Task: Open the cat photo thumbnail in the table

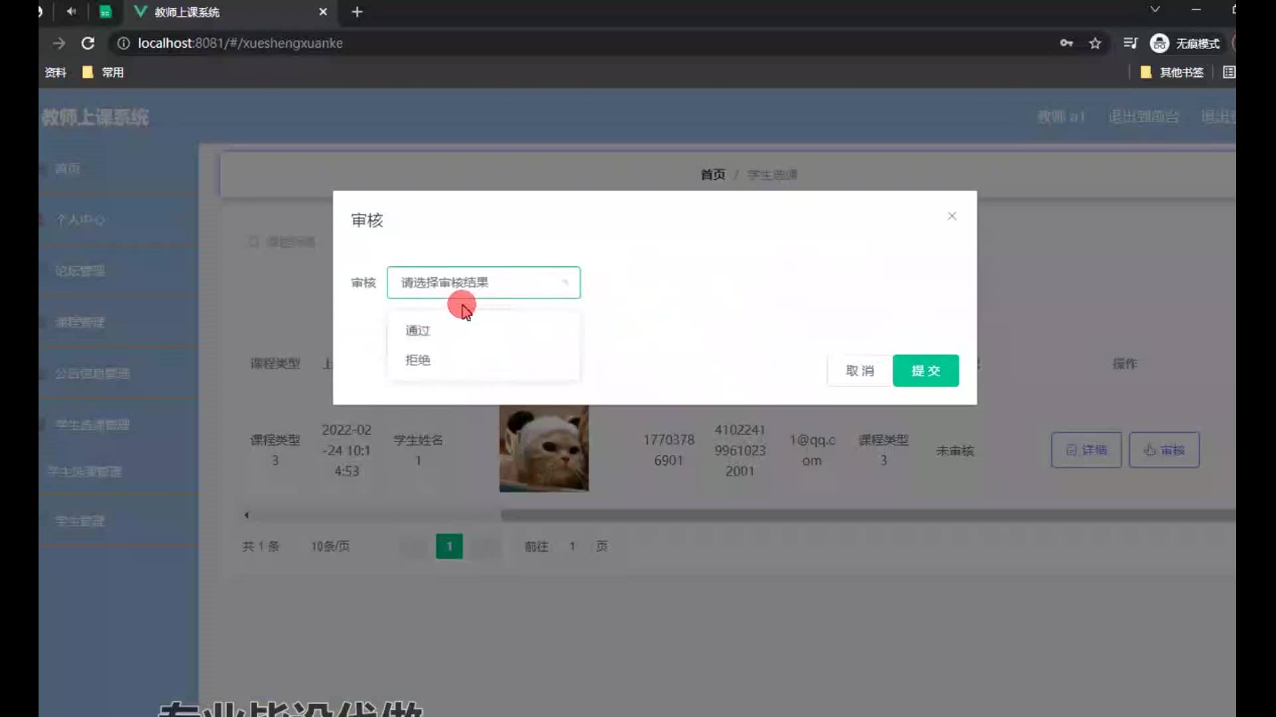Action: pyautogui.click(x=544, y=449)
